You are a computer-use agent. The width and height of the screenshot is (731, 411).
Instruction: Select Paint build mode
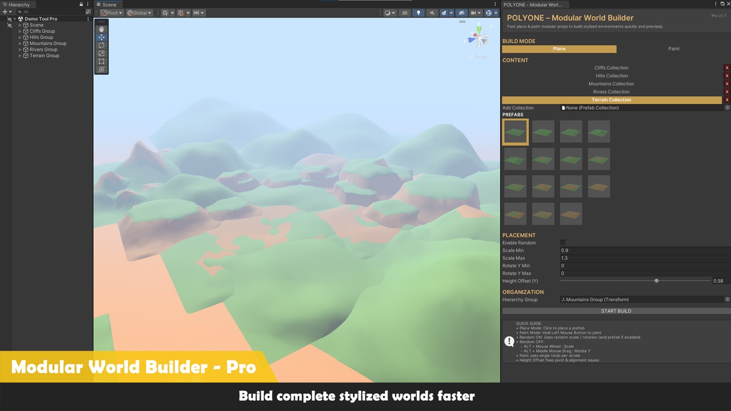[x=674, y=49]
